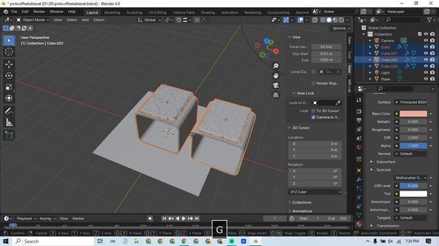The image size is (439, 246).
Task: Switch perspective/orthographic grid icon
Action: pyautogui.click(x=276, y=95)
